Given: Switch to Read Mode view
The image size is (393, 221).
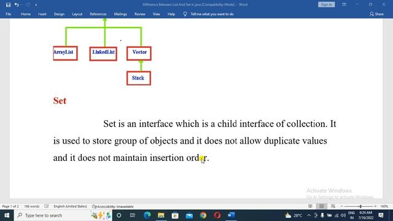Looking at the screenshot, I should click(310, 206).
